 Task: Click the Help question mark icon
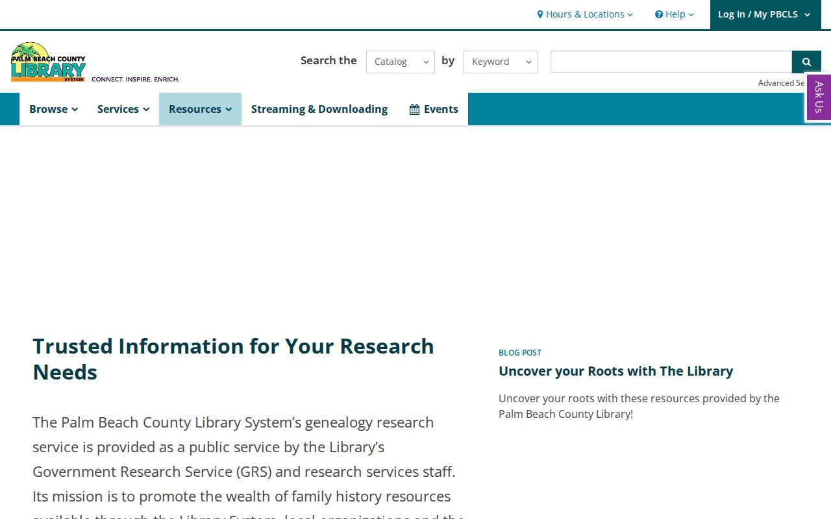click(659, 14)
